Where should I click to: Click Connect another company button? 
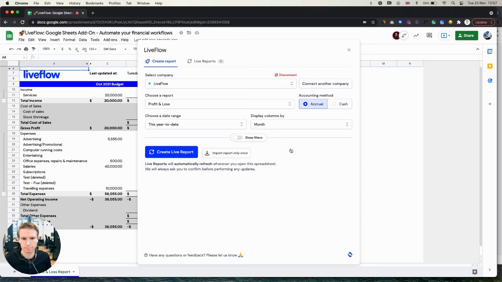tap(325, 83)
